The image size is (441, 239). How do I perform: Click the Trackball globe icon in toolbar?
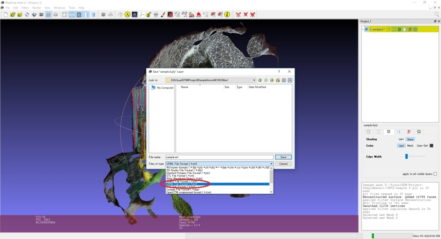pos(121,15)
